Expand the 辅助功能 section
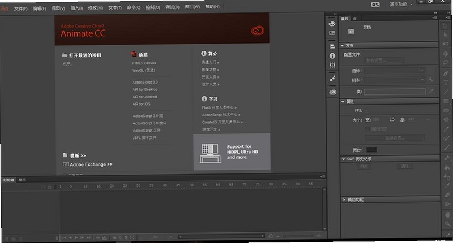Image resolution: width=453 pixels, height=243 pixels. 344,199
